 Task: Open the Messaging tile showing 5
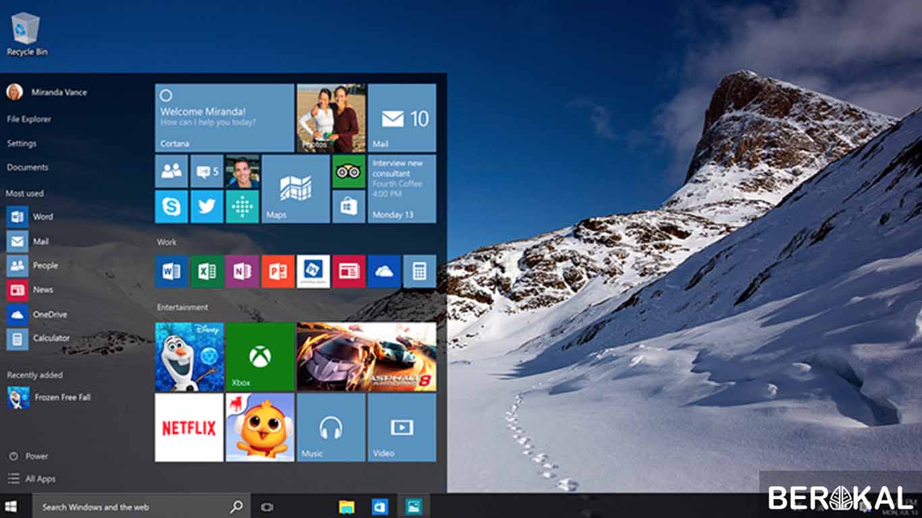(207, 171)
